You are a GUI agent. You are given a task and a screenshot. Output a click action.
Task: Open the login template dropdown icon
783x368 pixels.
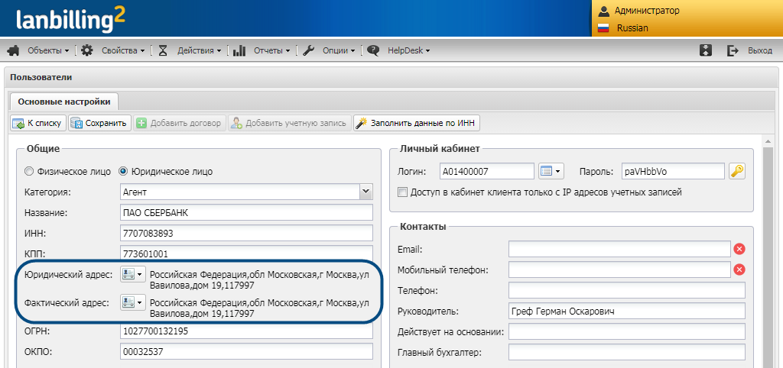(x=551, y=171)
